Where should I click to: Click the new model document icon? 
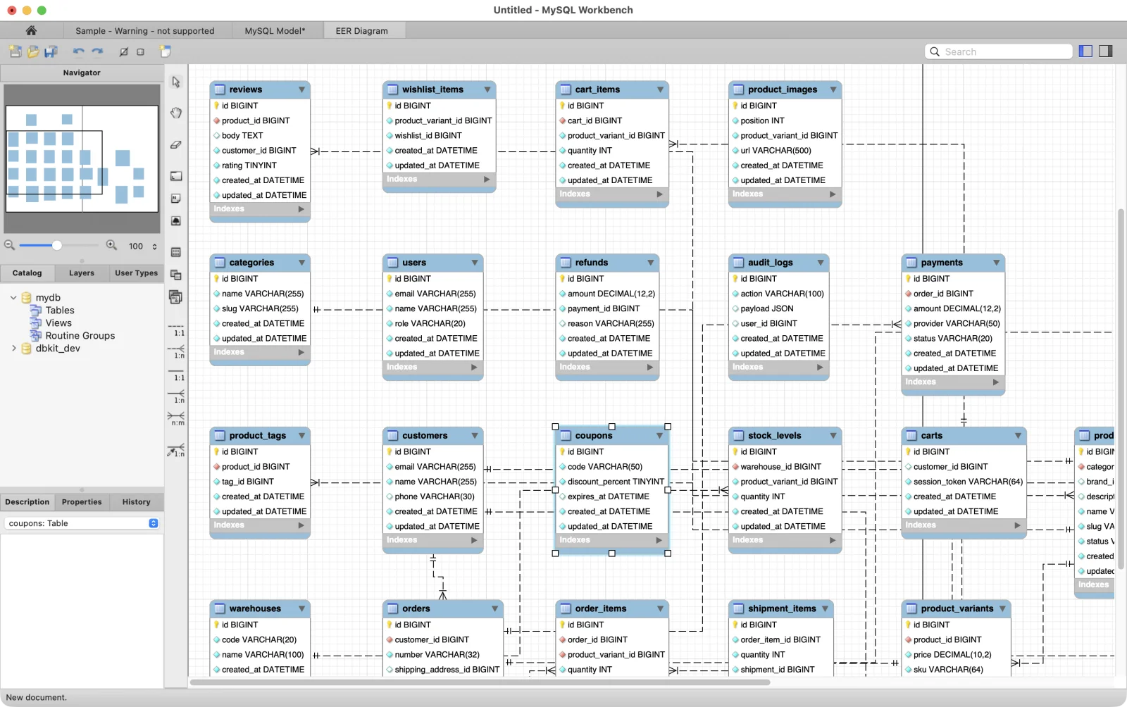point(15,51)
